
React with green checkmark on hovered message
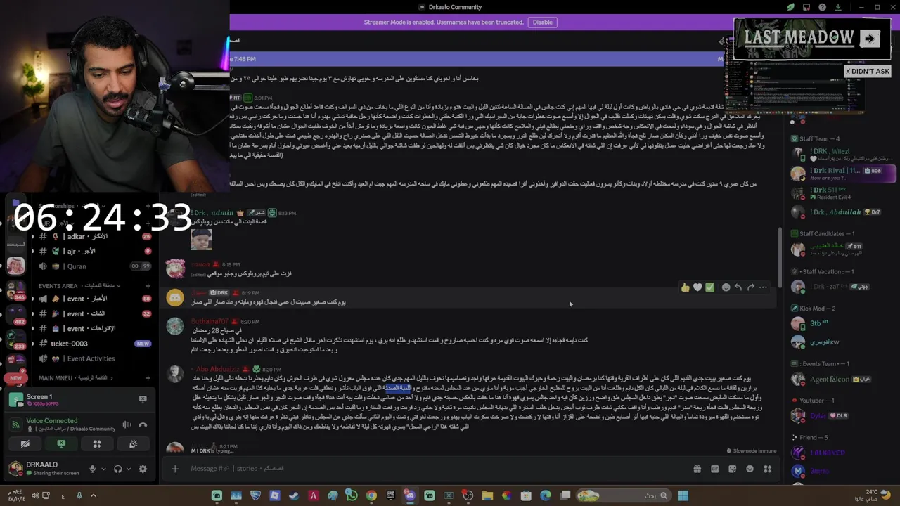[x=710, y=287]
